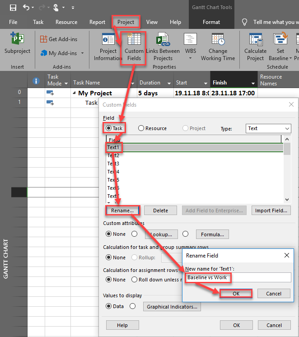Click Calculate Project icon
Screen dimensions: 299x337
tap(255, 47)
